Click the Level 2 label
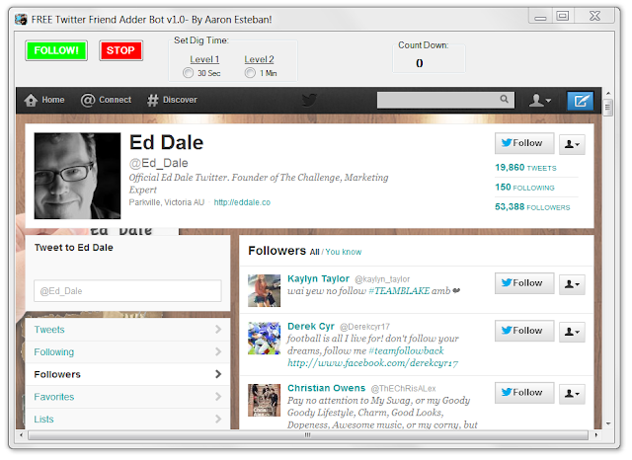This screenshot has width=632, height=460. point(259,59)
